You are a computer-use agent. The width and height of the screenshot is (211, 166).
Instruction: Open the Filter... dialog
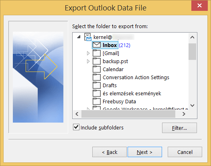click(179, 128)
